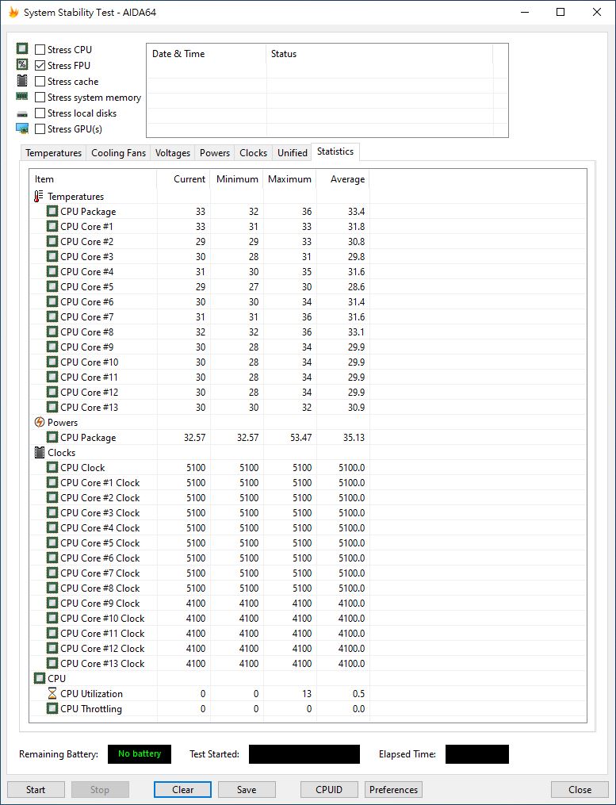Open the Powers tab

tap(215, 153)
